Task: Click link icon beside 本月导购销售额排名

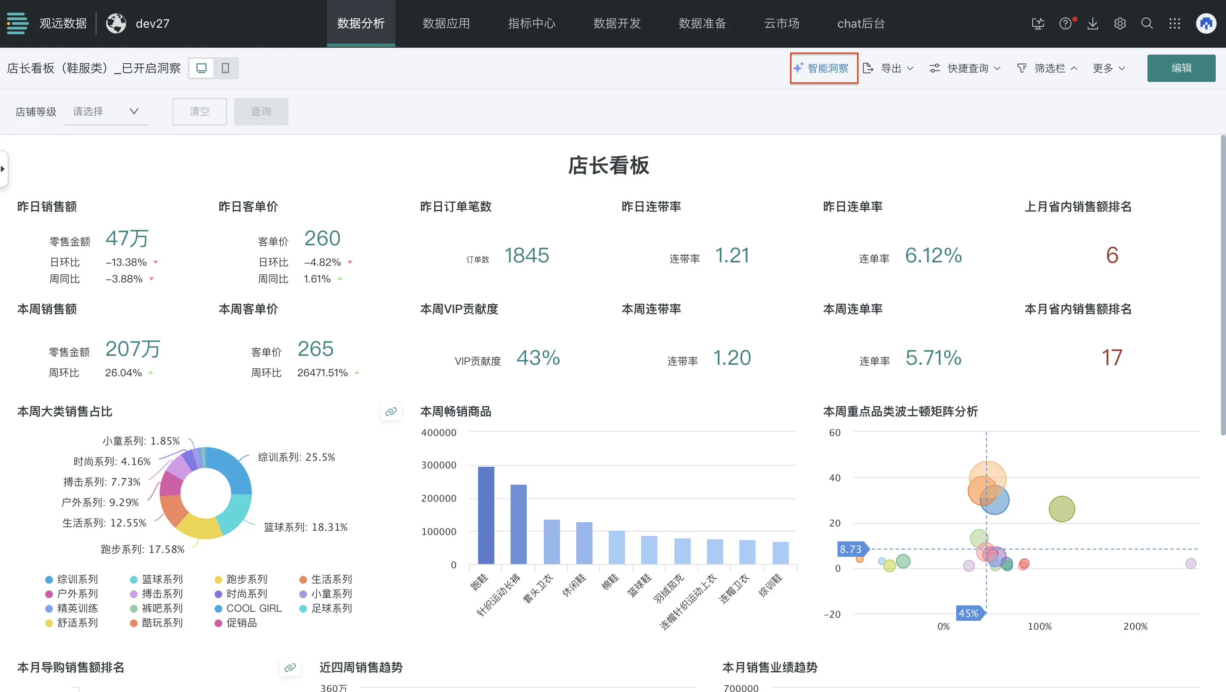Action: click(x=290, y=667)
